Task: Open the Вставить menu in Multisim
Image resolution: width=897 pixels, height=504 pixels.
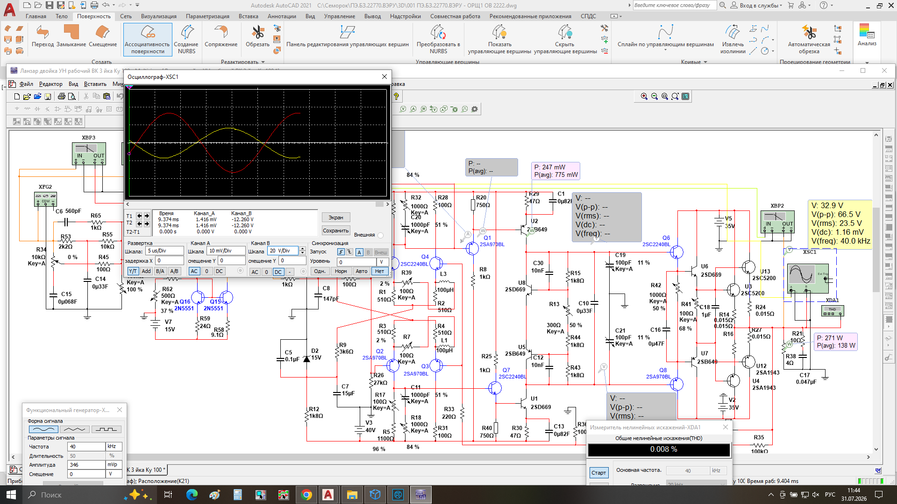Action: [x=95, y=84]
